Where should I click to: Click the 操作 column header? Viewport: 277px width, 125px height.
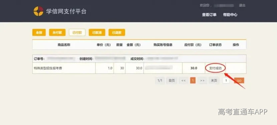[x=236, y=45]
